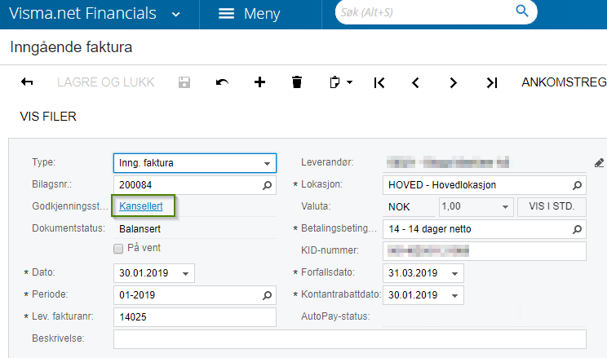The height and width of the screenshot is (358, 607).
Task: Jump to last record icon
Action: click(492, 82)
